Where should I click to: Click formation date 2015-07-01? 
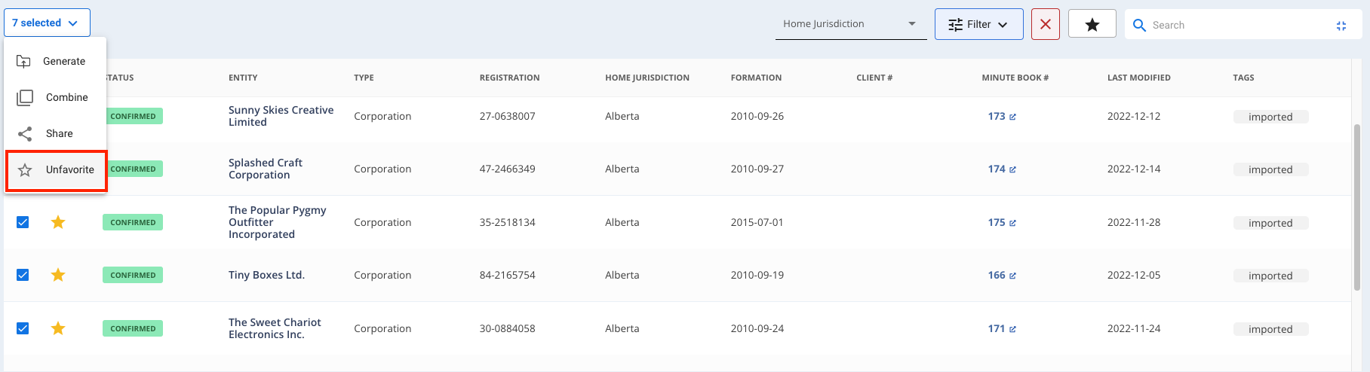757,222
